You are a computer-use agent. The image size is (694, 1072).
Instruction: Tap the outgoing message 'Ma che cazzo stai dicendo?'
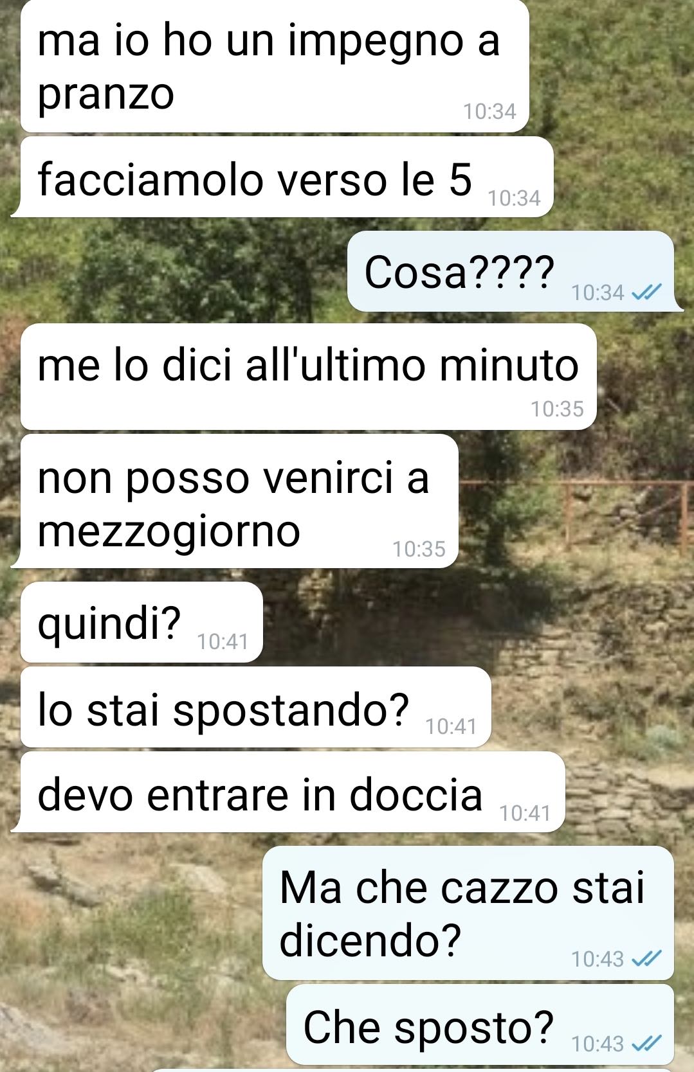(x=468, y=913)
